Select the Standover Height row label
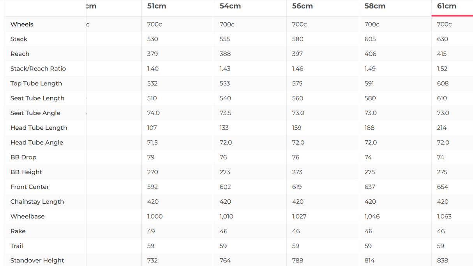The width and height of the screenshot is (473, 266). [37, 261]
